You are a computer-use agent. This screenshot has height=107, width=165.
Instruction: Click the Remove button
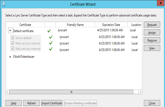coord(152,40)
